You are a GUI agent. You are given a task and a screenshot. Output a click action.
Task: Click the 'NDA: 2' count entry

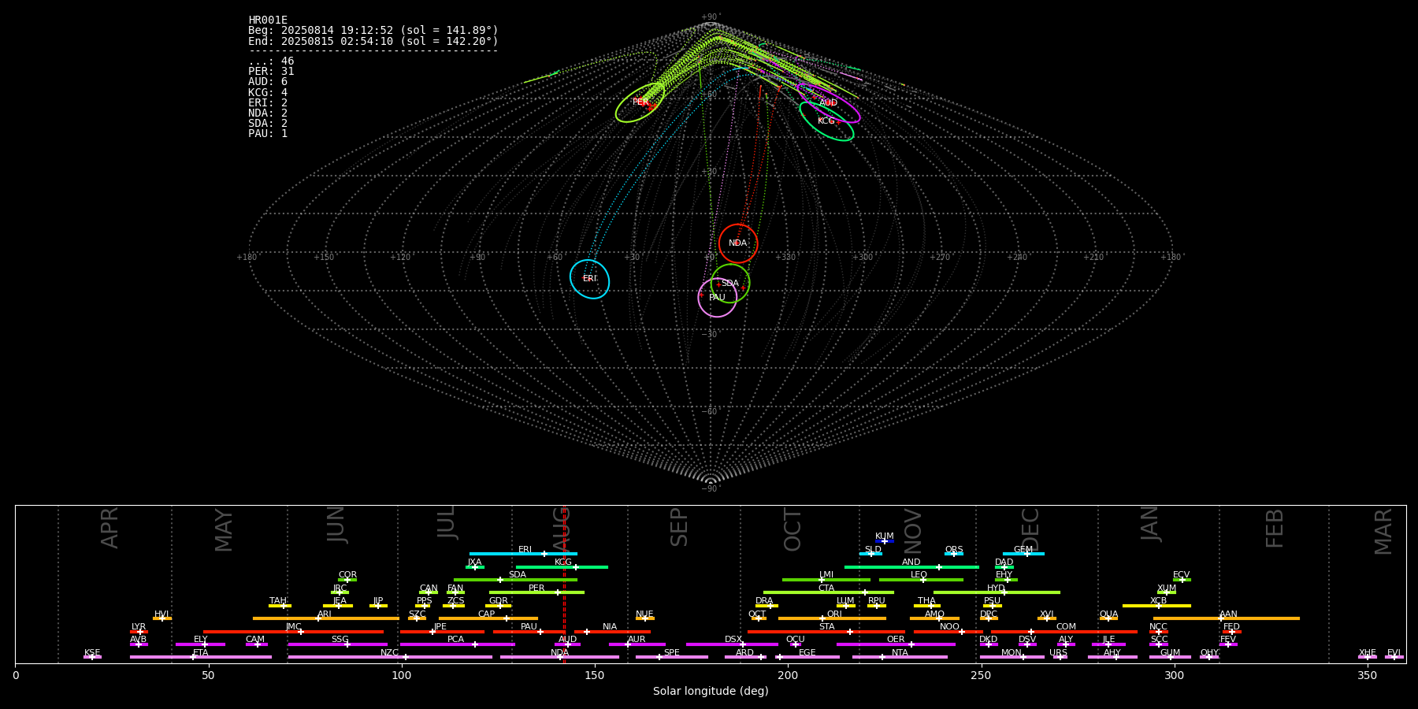pos(268,113)
